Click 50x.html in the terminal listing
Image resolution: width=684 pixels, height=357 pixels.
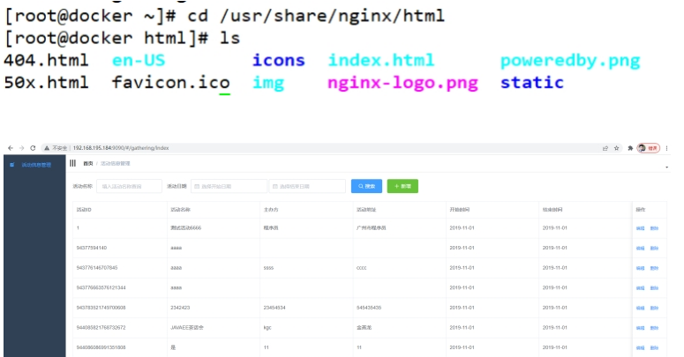click(46, 82)
